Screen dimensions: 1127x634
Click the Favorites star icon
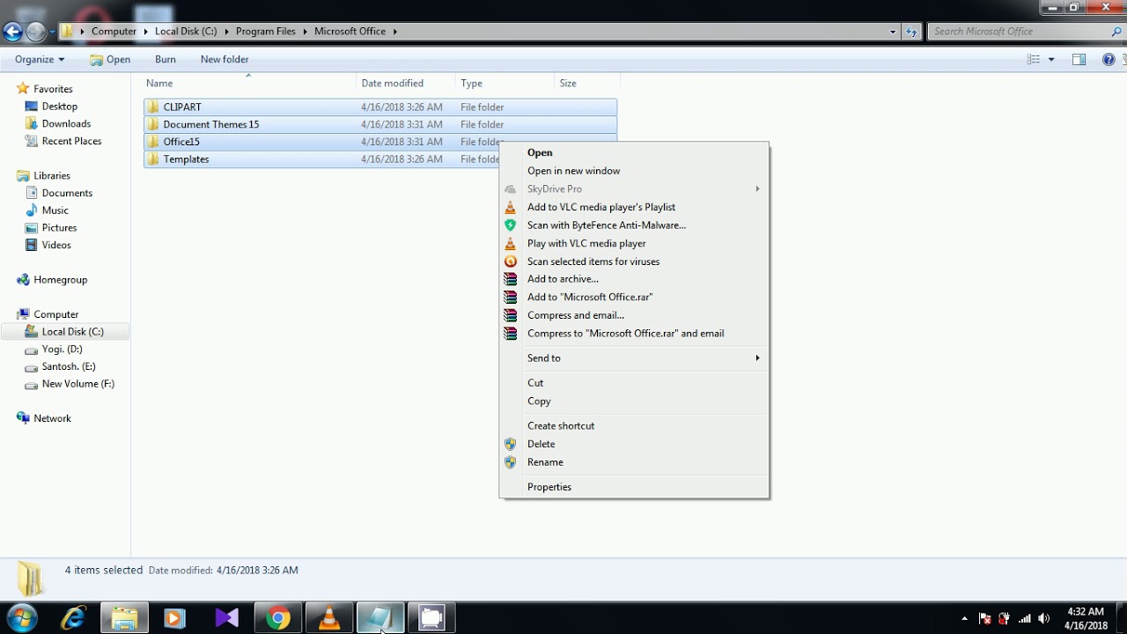[x=23, y=89]
